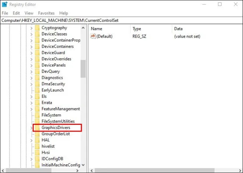Click the tree pane scroll down arrow
The width and height of the screenshot is (243, 173).
[83, 165]
